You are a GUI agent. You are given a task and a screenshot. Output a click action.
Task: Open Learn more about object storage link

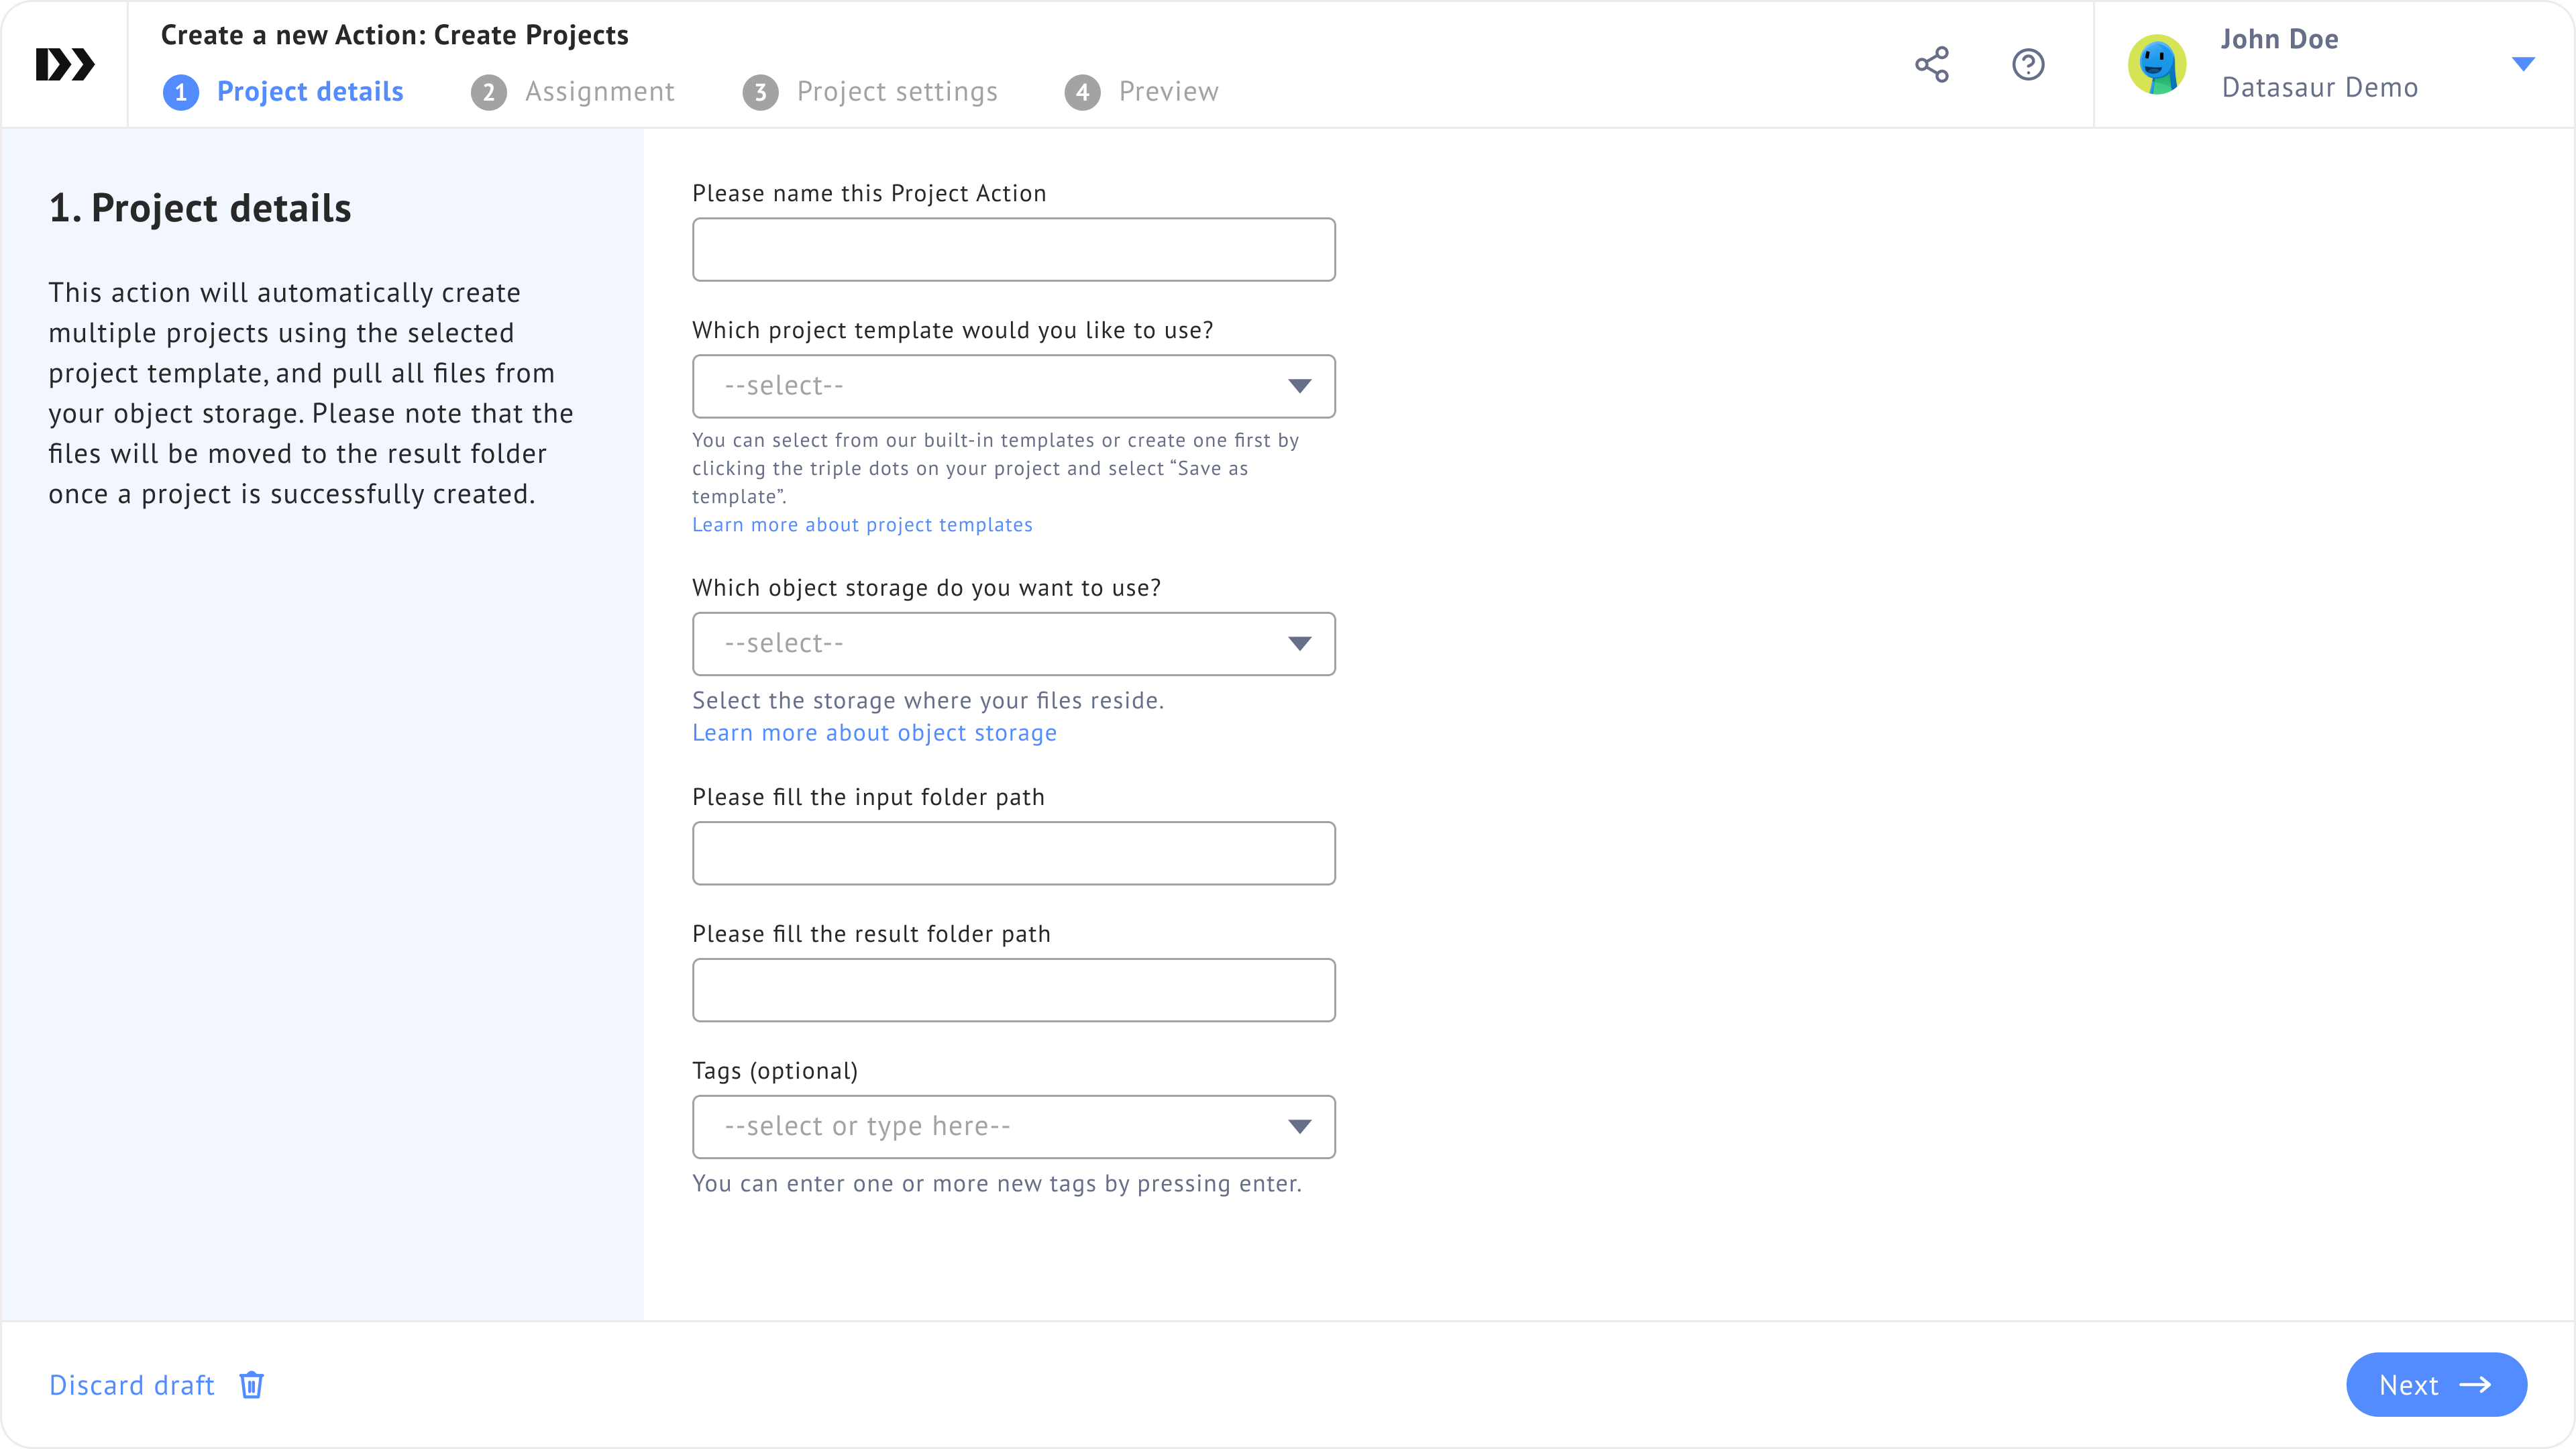873,733
